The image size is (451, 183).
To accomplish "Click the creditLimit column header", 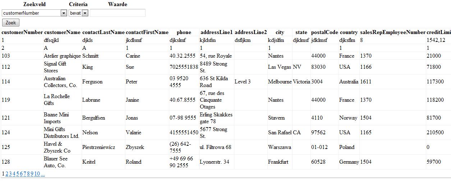I will (438, 32).
